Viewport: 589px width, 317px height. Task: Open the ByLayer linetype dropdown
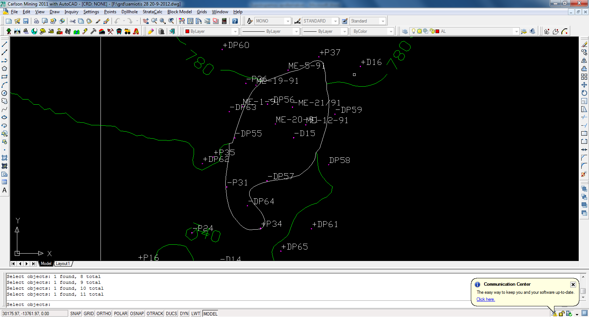[296, 31]
